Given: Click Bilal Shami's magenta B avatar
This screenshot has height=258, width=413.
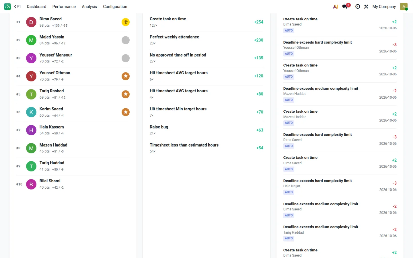Looking at the screenshot, I should coord(31,184).
